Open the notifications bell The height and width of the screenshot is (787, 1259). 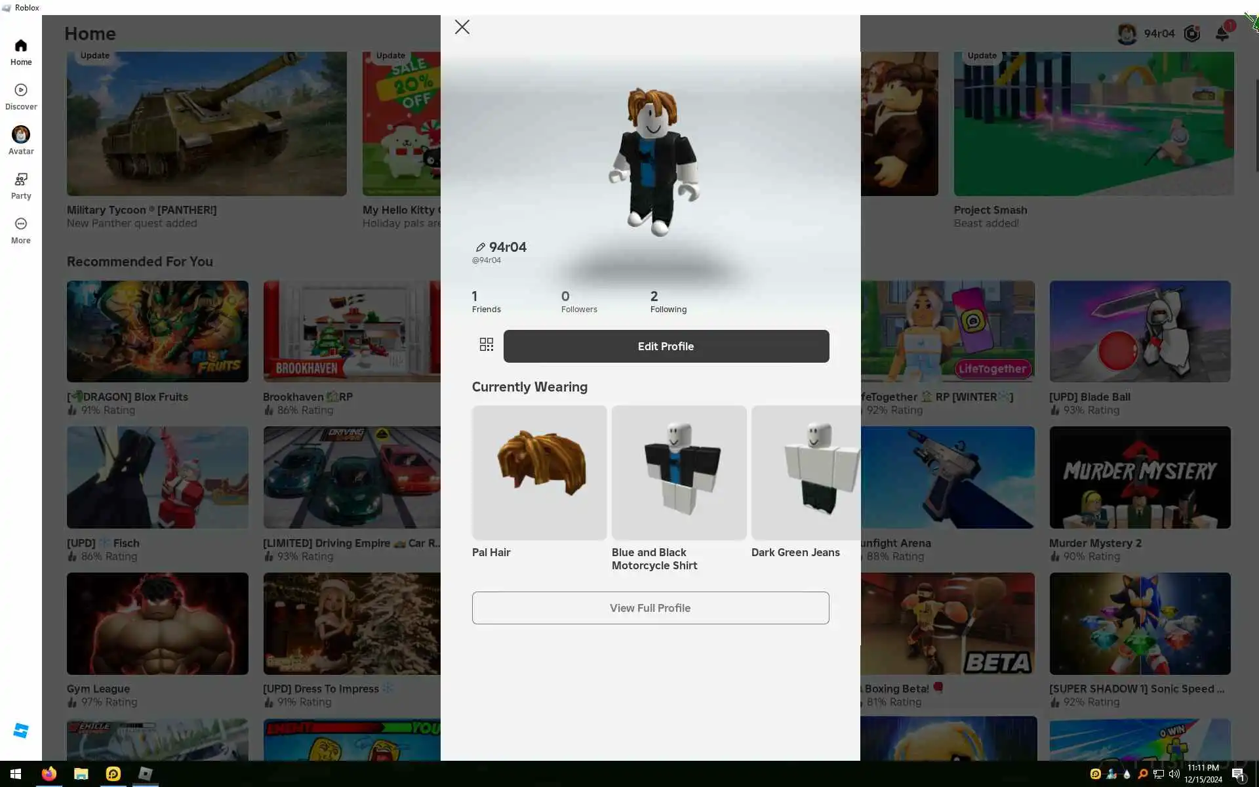pyautogui.click(x=1222, y=33)
